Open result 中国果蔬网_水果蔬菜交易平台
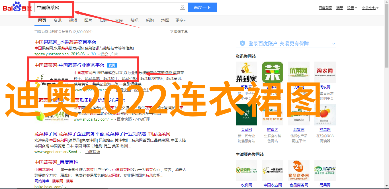Screen dimensions: 389x189 65,42
